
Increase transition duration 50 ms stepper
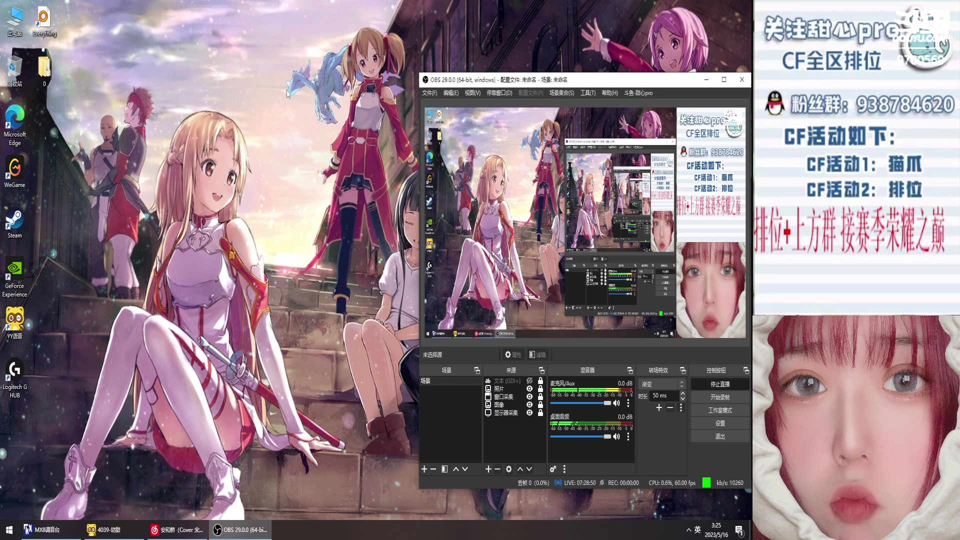coord(682,393)
